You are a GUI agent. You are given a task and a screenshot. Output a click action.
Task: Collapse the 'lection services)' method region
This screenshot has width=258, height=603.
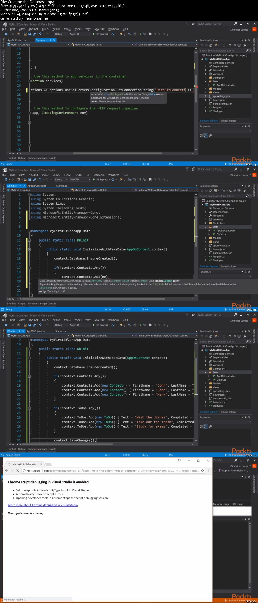pyautogui.click(x=29, y=81)
